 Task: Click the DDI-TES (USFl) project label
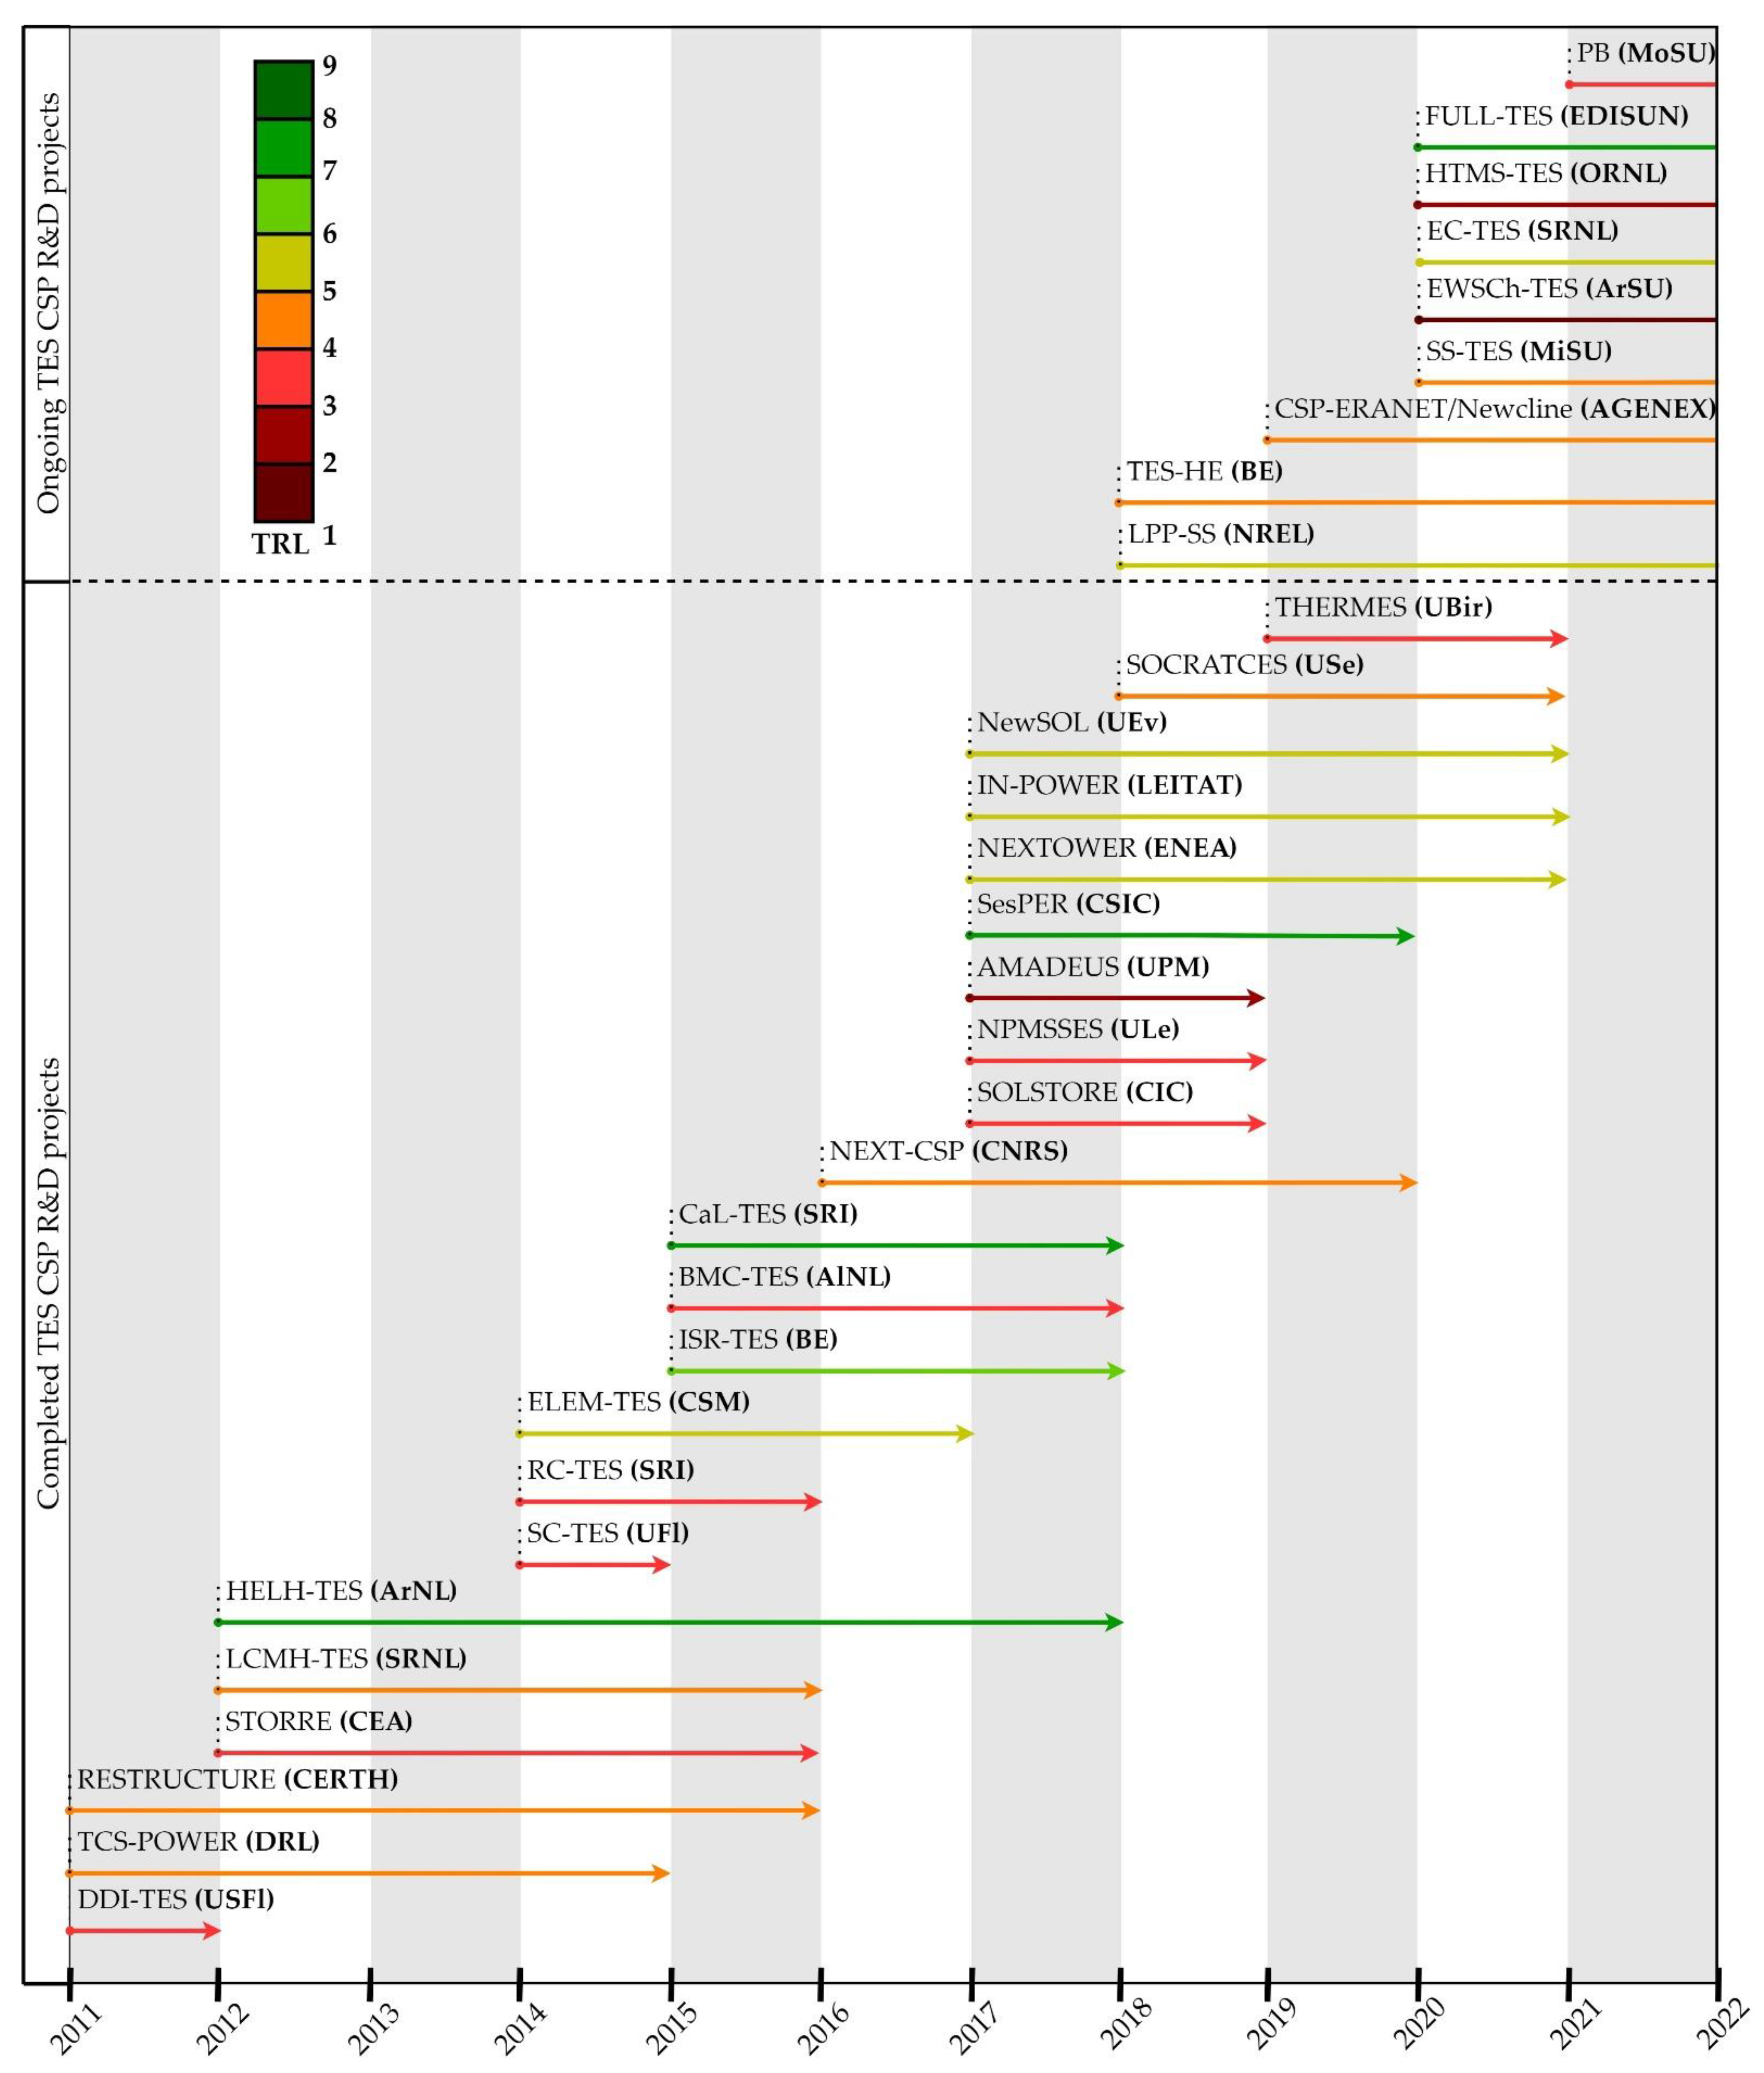(x=175, y=1899)
